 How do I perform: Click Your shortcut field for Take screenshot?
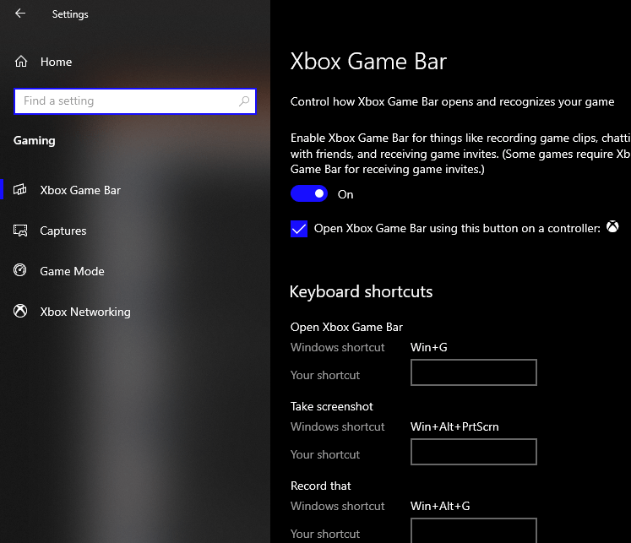coord(474,452)
